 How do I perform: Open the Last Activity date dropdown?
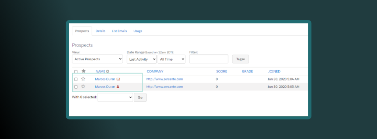click(142, 59)
